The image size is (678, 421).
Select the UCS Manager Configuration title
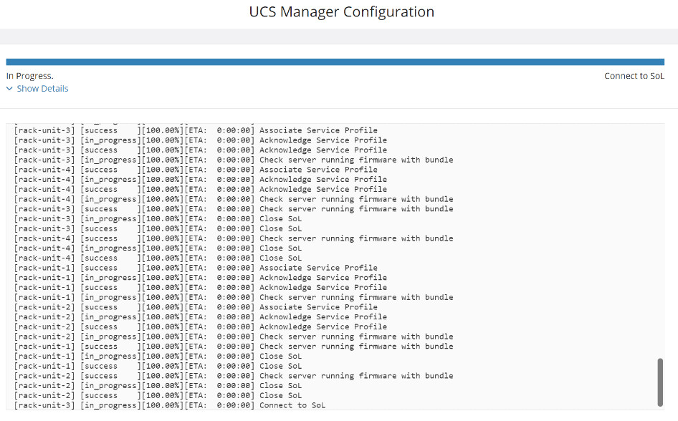click(x=342, y=11)
